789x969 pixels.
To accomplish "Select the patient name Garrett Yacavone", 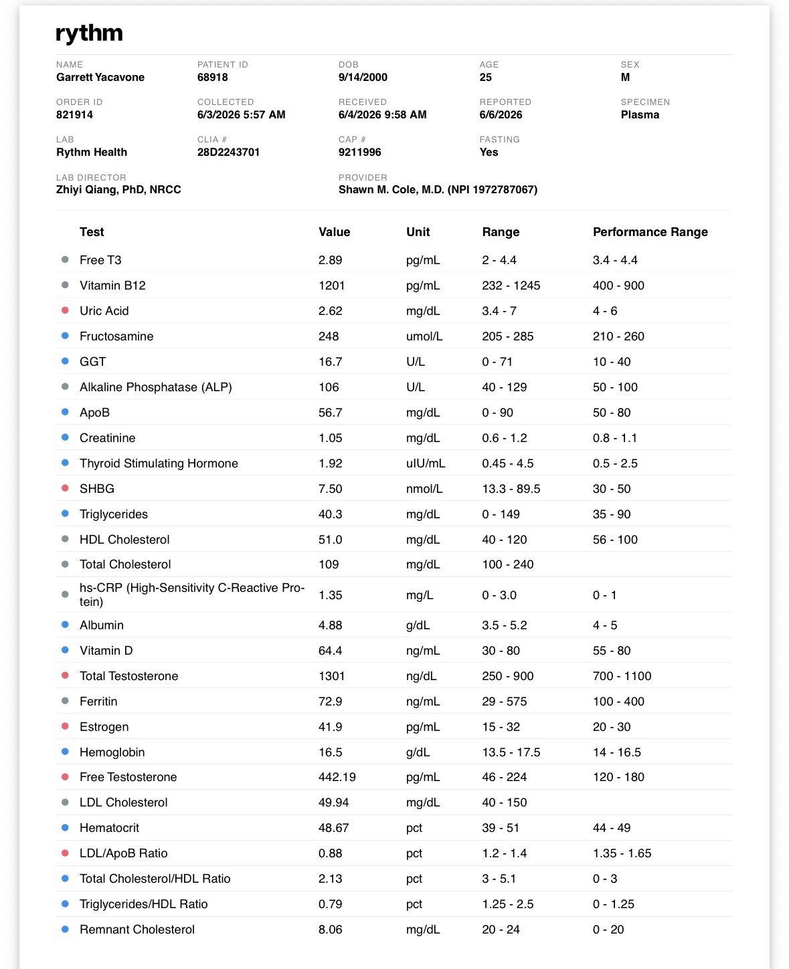I will (x=100, y=77).
